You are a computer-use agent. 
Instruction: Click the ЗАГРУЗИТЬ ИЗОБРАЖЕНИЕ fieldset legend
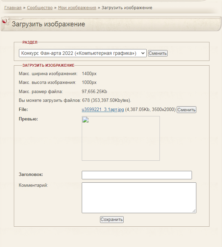click(x=48, y=65)
